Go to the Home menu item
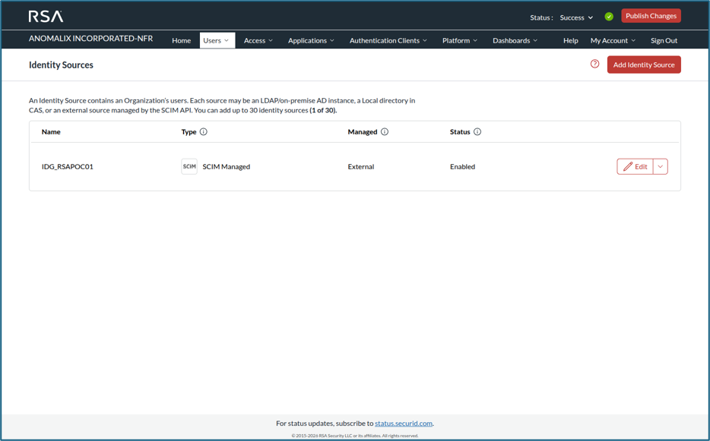Viewport: 710px width, 441px height. click(181, 40)
